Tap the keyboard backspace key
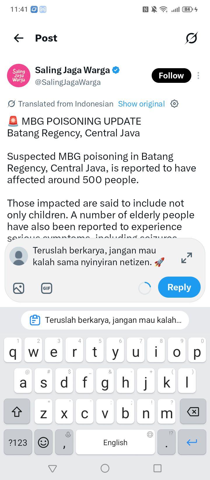The width and height of the screenshot is (210, 480). click(193, 411)
